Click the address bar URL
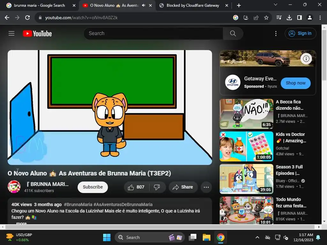Screen dimensions: 327x245 tap(81, 18)
